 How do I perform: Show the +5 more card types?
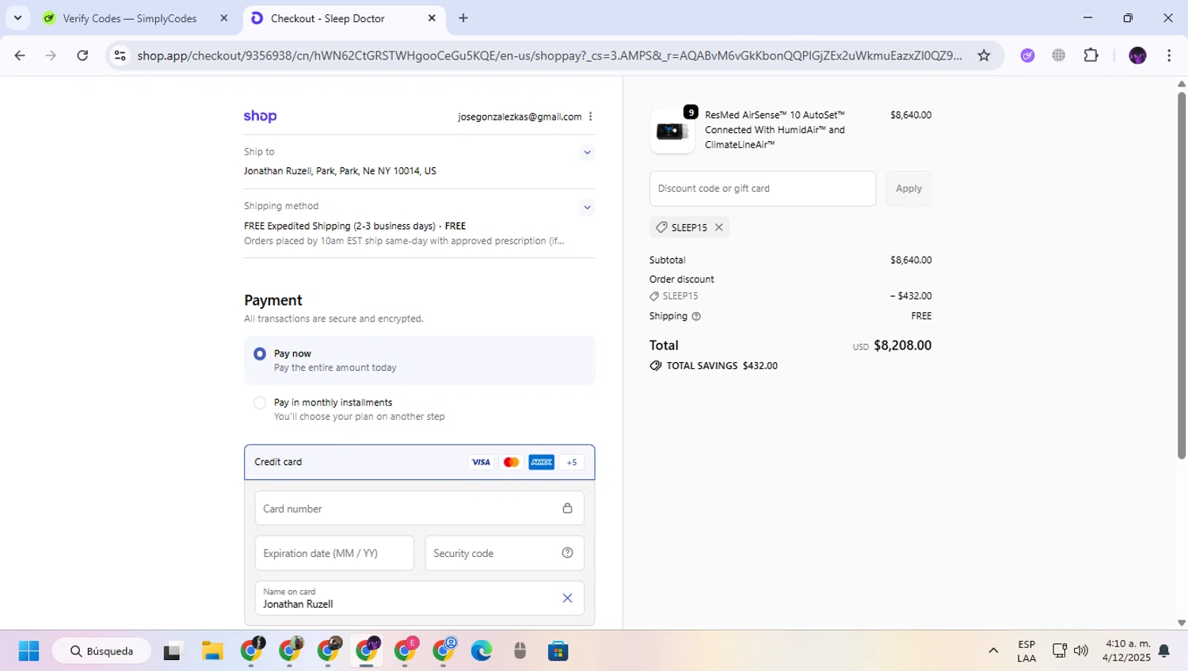(572, 462)
